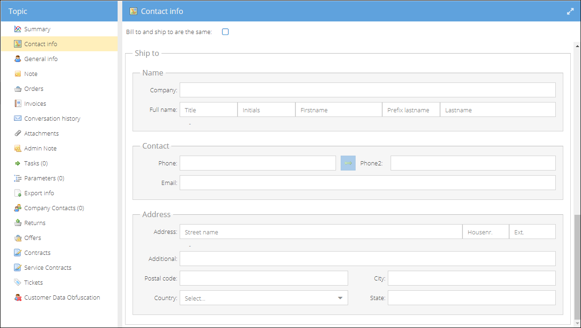581x328 pixels.
Task: Open the Invoices icon in sidebar
Action: (x=18, y=103)
